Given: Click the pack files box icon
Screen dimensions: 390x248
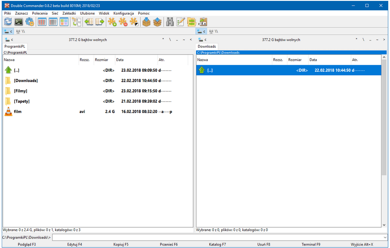Looking at the screenshot, I should pos(146,22).
